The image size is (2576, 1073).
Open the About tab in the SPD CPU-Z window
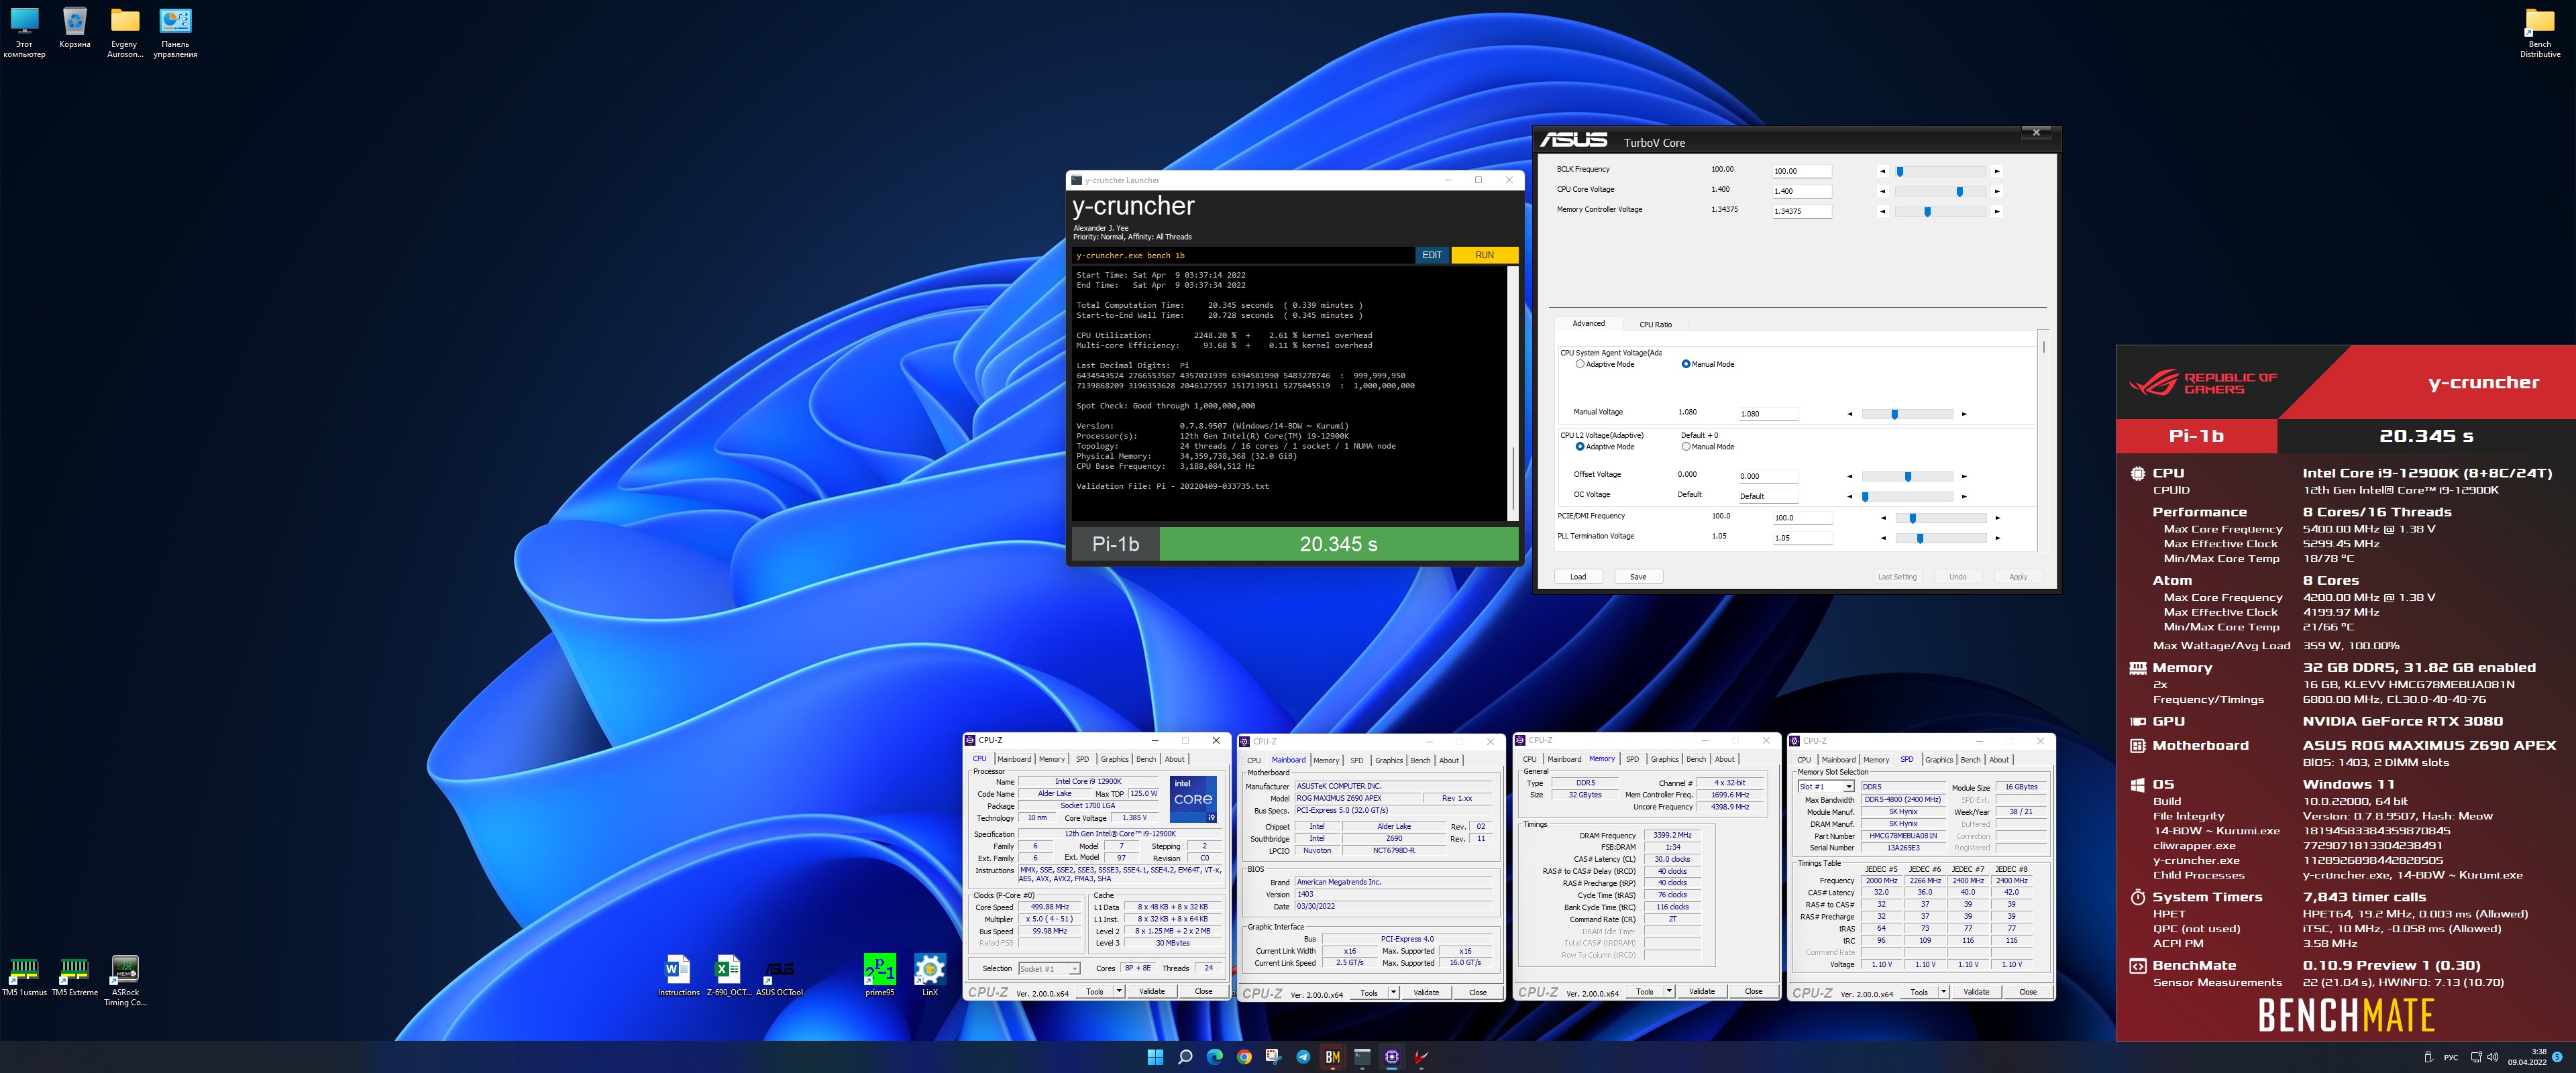coord(1998,760)
